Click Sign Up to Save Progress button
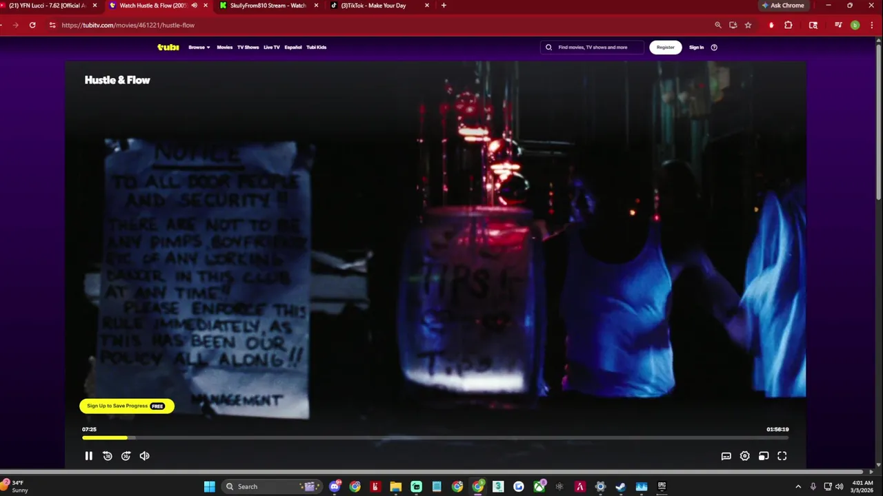 pyautogui.click(x=127, y=406)
